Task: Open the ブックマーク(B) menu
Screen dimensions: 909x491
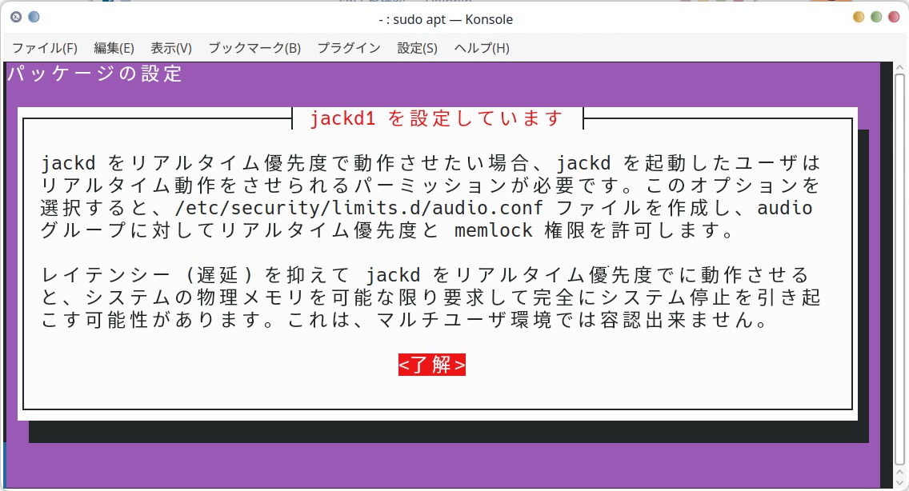Action: (x=254, y=48)
